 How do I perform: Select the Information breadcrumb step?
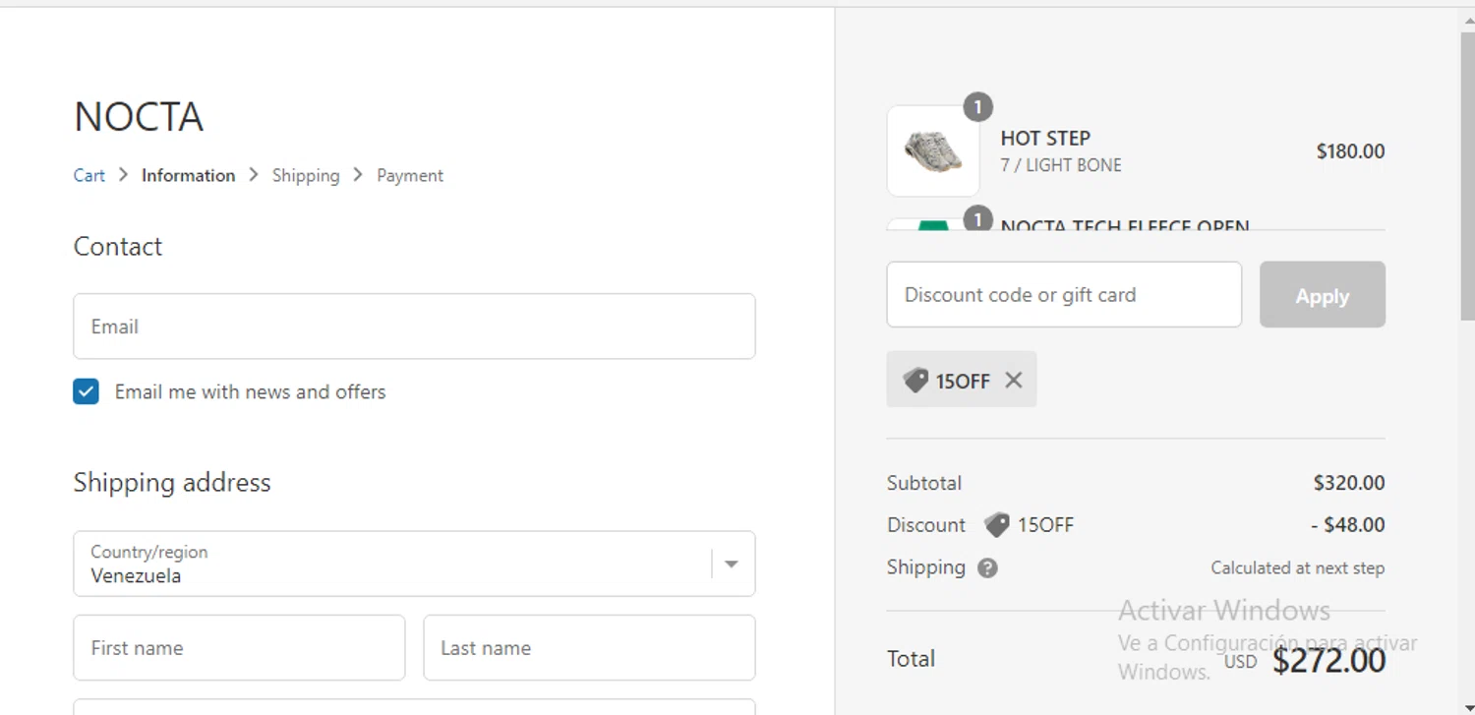point(189,175)
